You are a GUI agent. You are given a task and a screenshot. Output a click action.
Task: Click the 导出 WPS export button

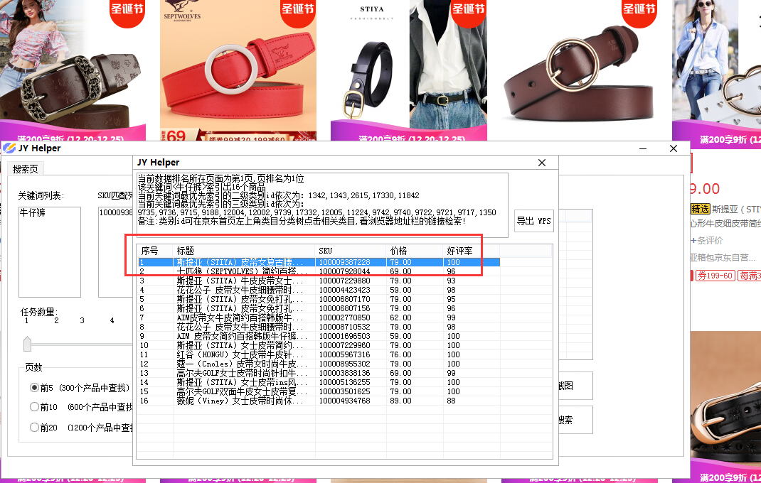click(x=534, y=221)
